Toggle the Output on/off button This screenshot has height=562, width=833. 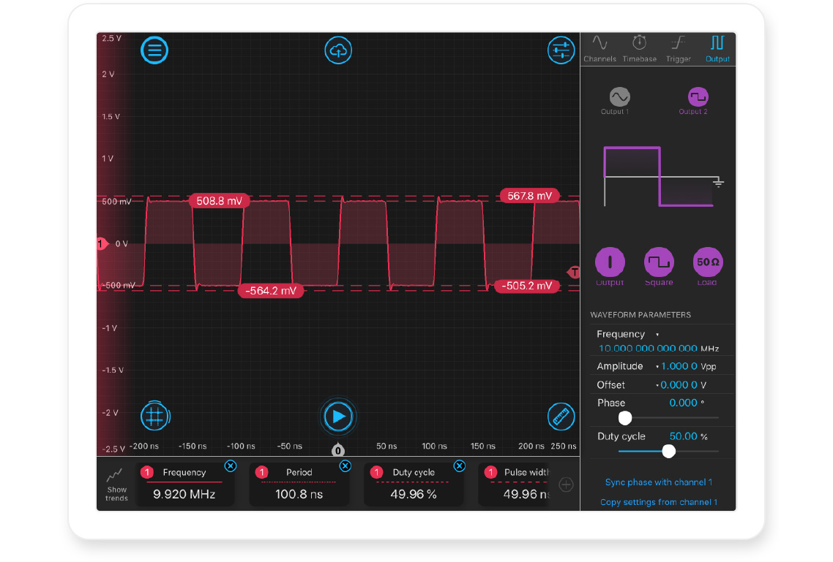[610, 262]
